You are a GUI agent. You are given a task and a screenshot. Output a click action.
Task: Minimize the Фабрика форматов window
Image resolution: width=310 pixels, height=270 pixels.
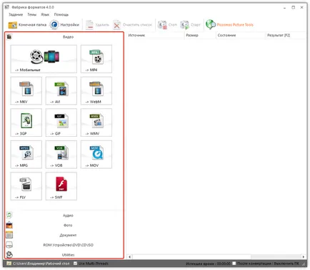click(x=284, y=8)
